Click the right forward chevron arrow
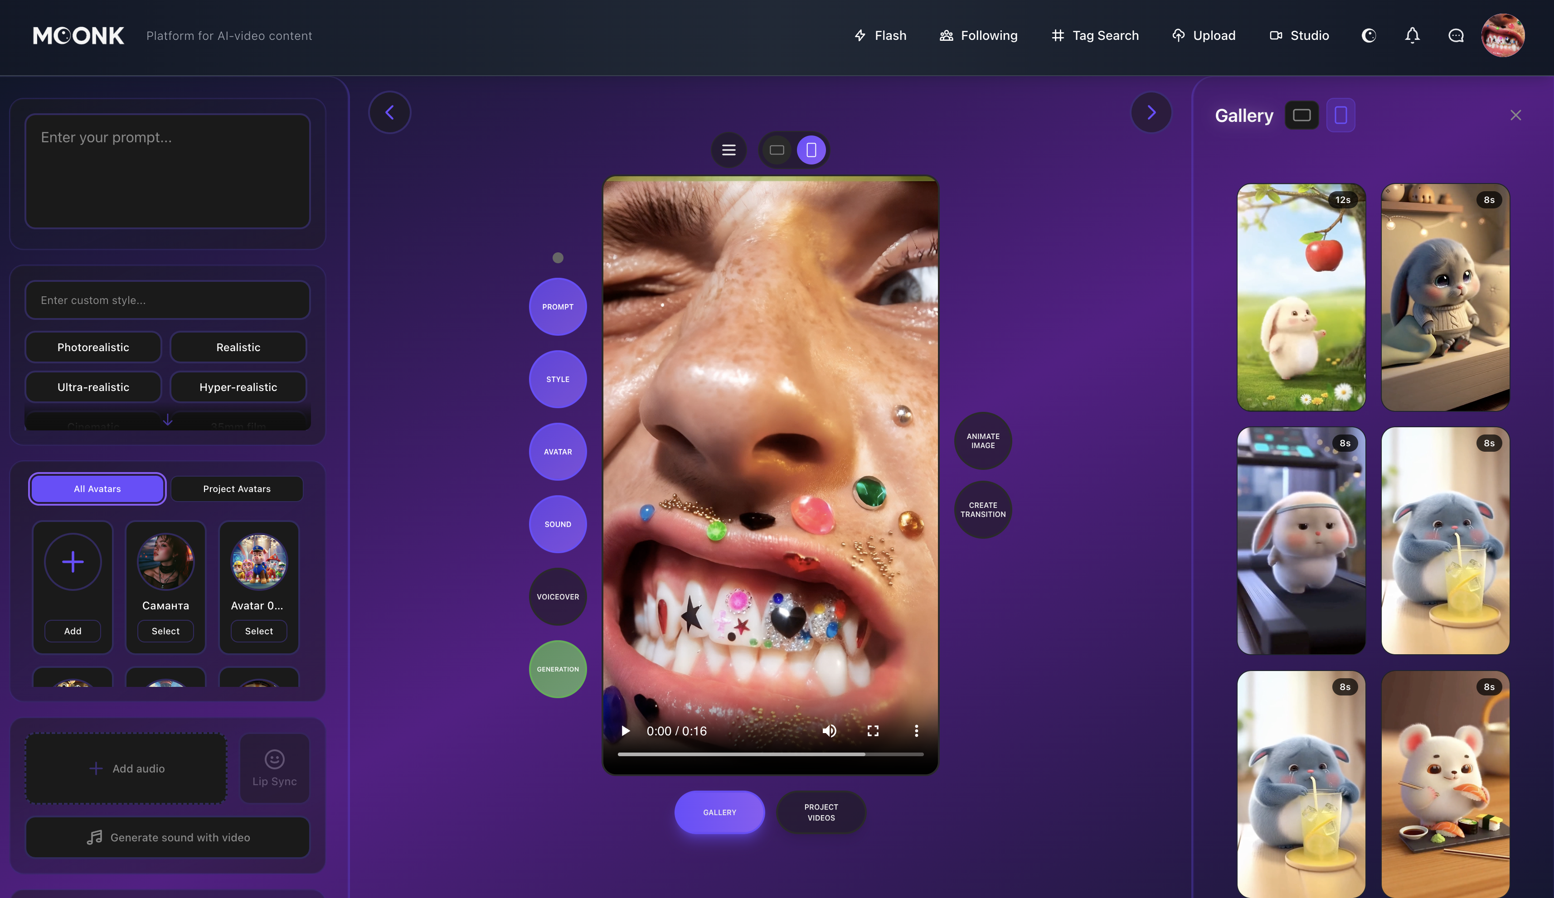 pyautogui.click(x=1151, y=112)
